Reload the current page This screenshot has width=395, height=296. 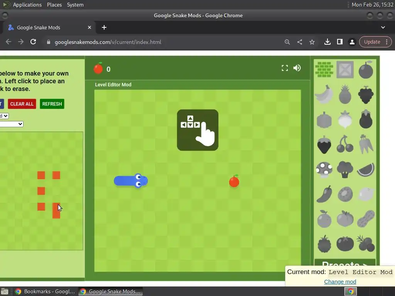[33, 42]
